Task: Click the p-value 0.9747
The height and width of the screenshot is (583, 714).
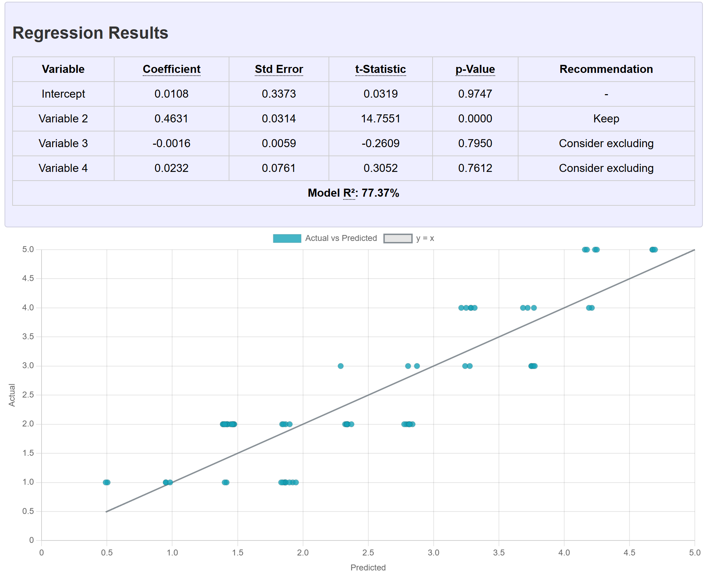Action: click(475, 94)
